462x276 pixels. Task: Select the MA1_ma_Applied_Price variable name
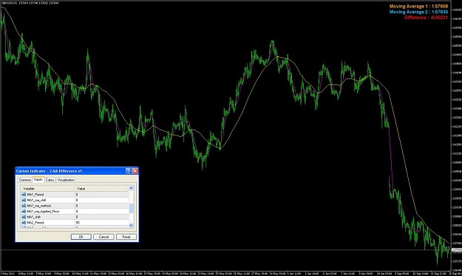pyautogui.click(x=43, y=212)
